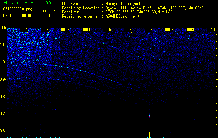Click the Observer name Masayuki Kobayashi

point(124,4)
